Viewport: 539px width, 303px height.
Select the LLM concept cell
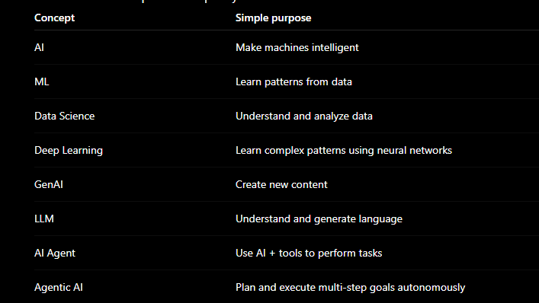click(x=44, y=219)
